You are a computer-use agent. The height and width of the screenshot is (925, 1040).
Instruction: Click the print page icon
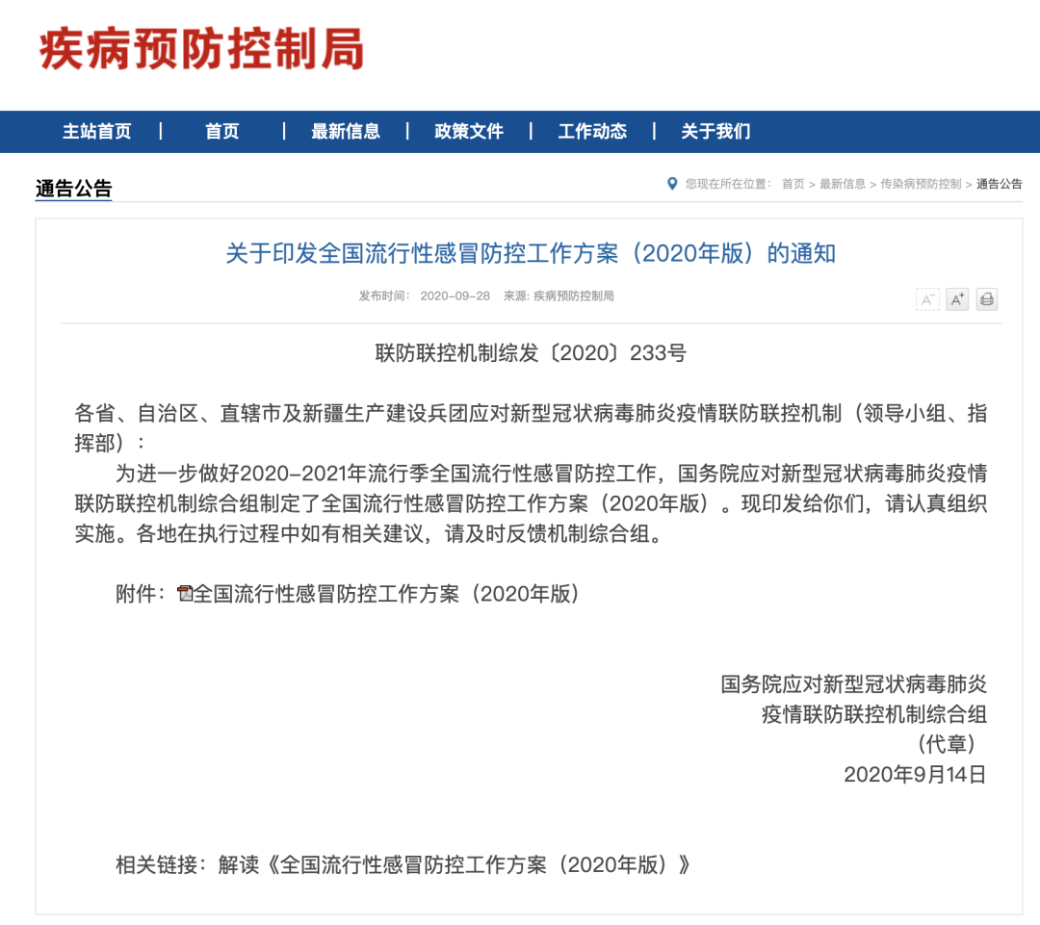pos(987,299)
